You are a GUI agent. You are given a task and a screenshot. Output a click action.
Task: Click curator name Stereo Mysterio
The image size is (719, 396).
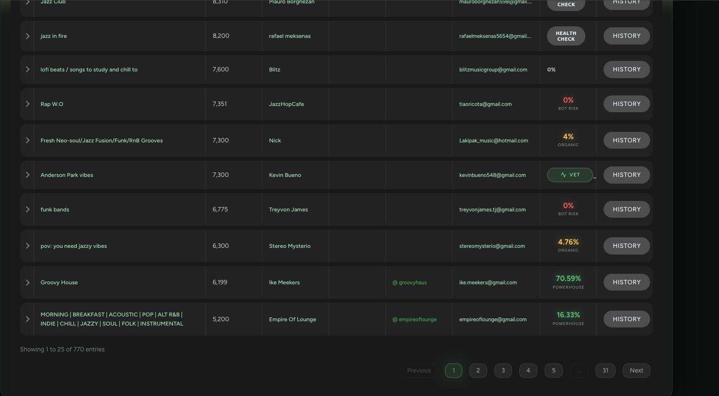(x=290, y=246)
